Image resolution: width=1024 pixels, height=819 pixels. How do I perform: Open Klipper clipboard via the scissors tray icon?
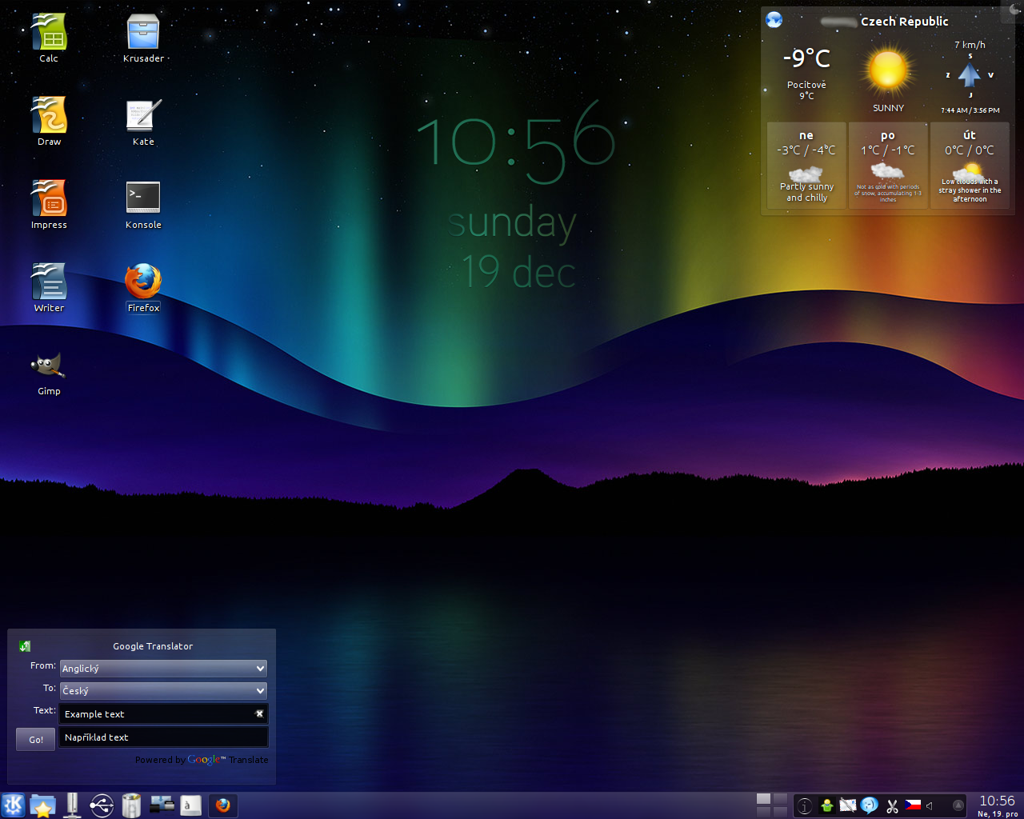(x=891, y=805)
